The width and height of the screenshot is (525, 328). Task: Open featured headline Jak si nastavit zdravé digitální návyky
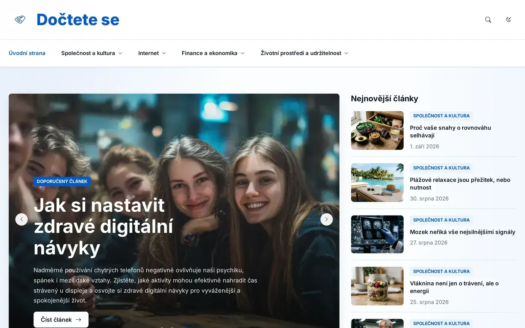tap(103, 227)
